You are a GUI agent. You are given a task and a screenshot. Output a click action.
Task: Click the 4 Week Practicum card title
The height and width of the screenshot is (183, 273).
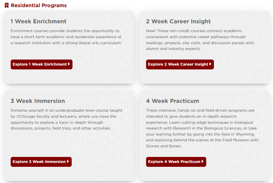[x=173, y=101]
